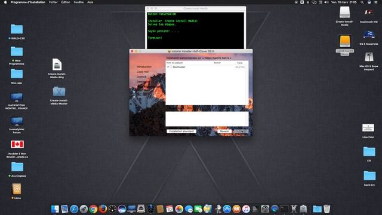Select the Licence step in installer sidebar
This screenshot has height=215, width=382.
click(141, 76)
